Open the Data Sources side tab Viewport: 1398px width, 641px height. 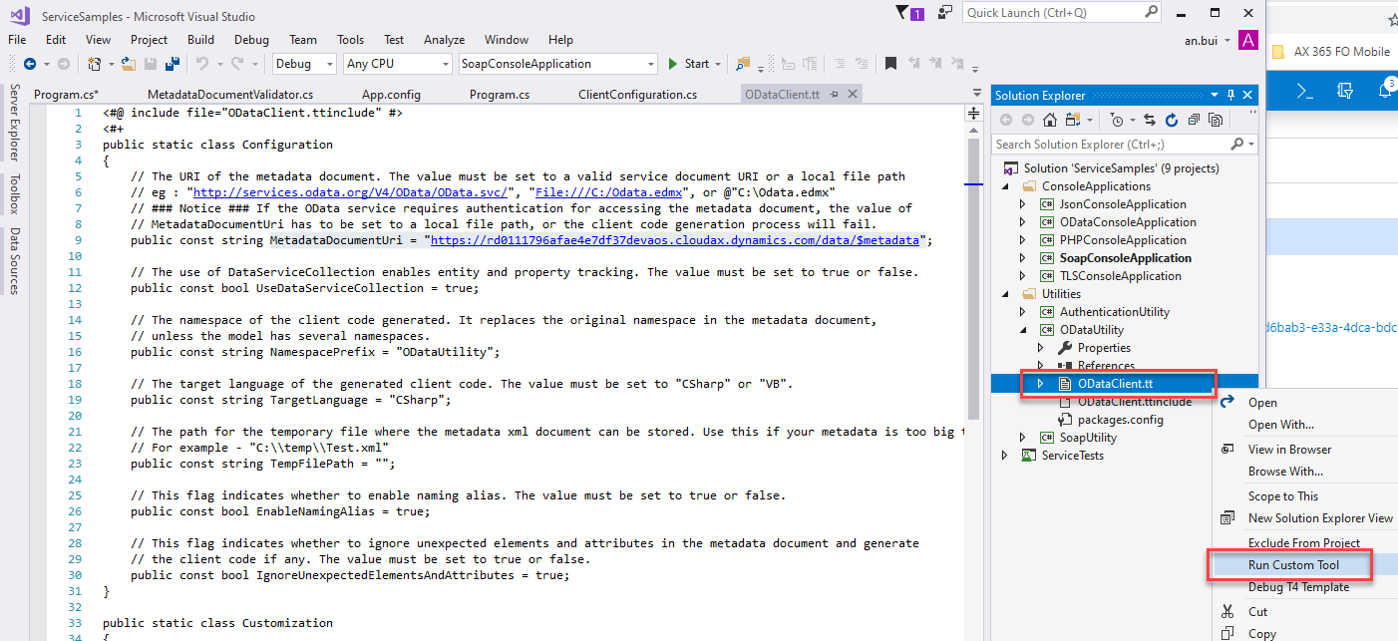pyautogui.click(x=14, y=261)
